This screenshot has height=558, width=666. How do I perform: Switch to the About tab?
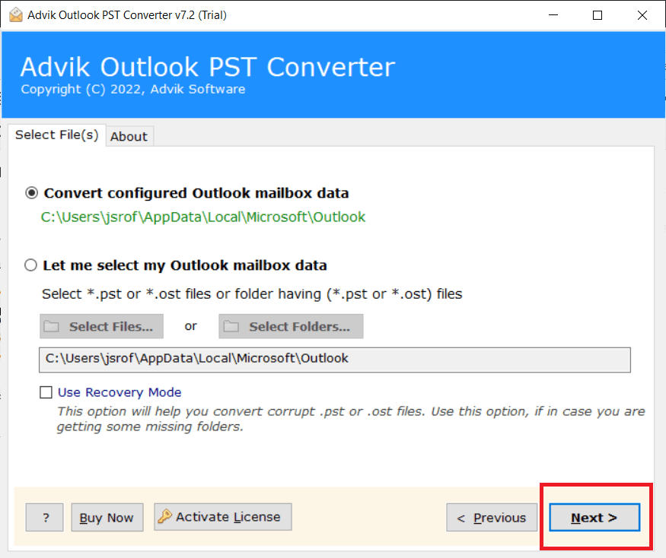tap(129, 136)
